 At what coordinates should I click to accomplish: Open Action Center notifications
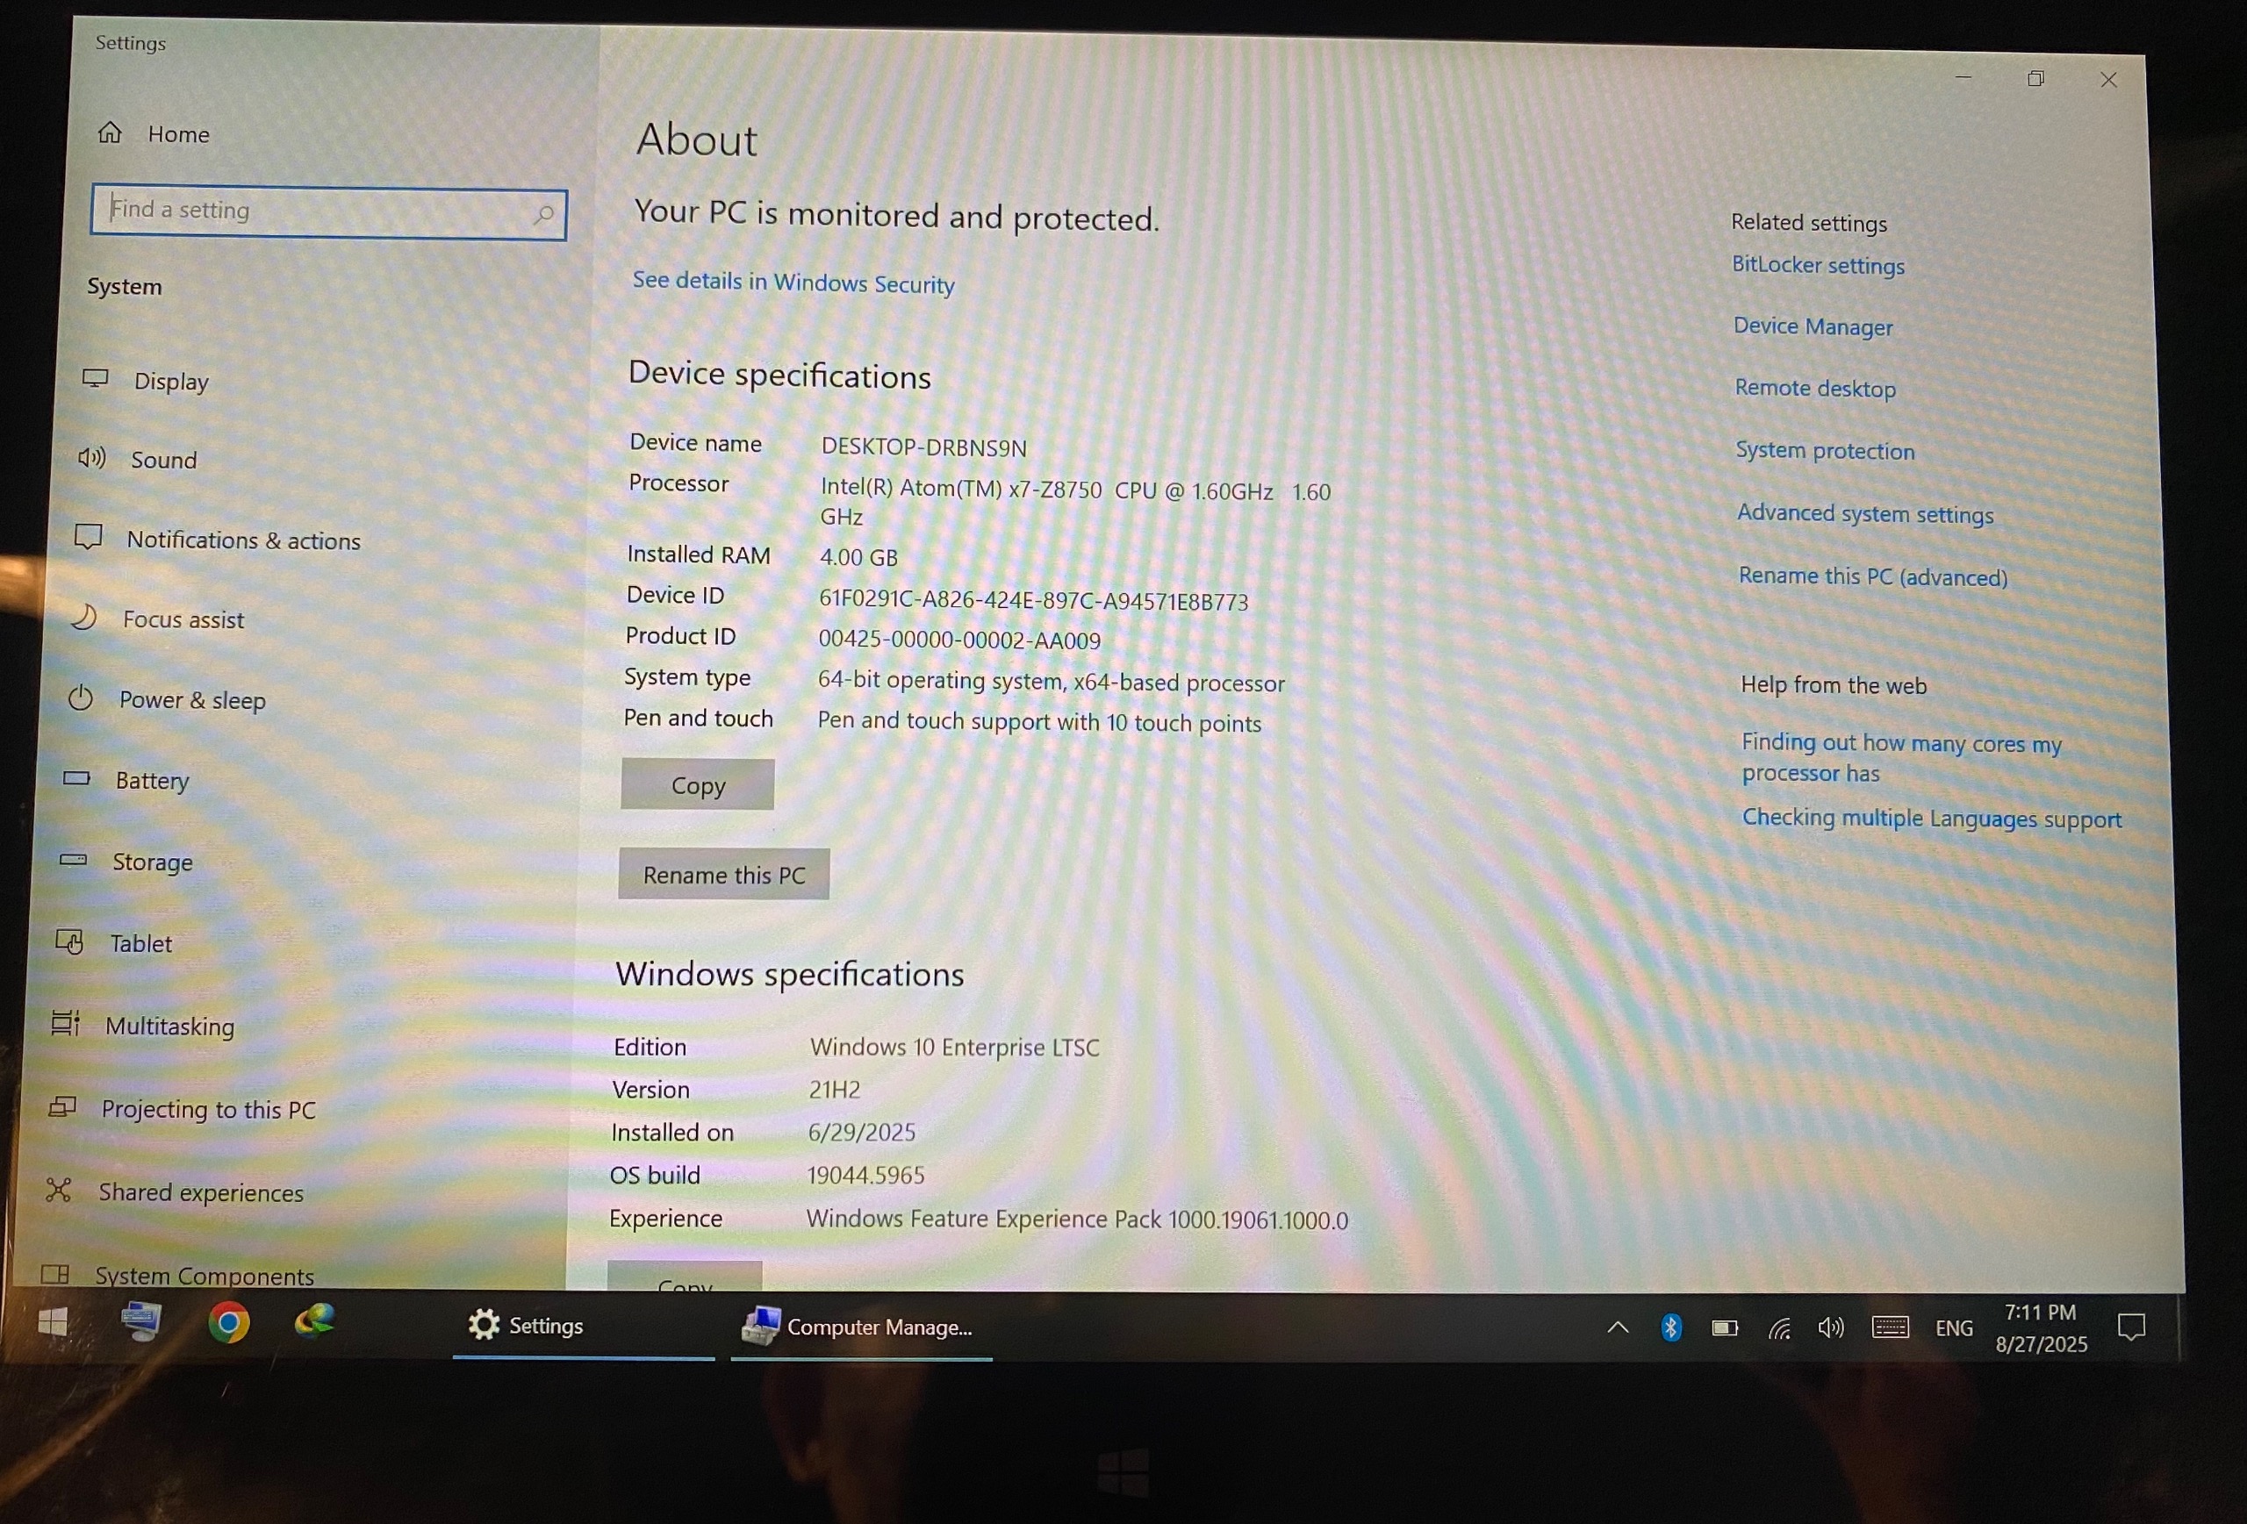point(2131,1327)
